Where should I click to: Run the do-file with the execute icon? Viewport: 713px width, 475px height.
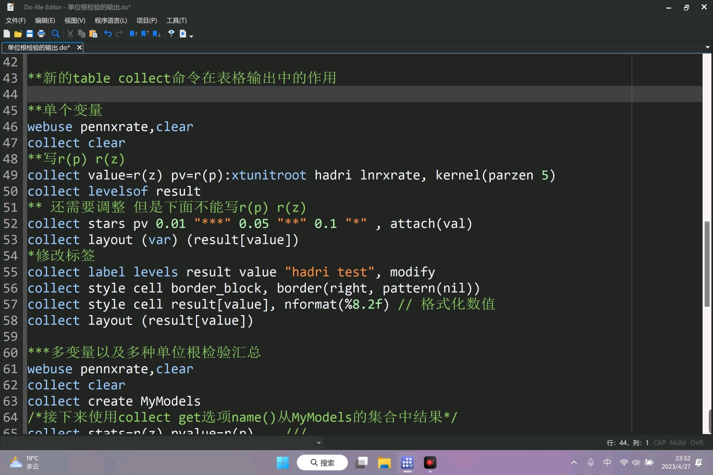[x=183, y=34]
